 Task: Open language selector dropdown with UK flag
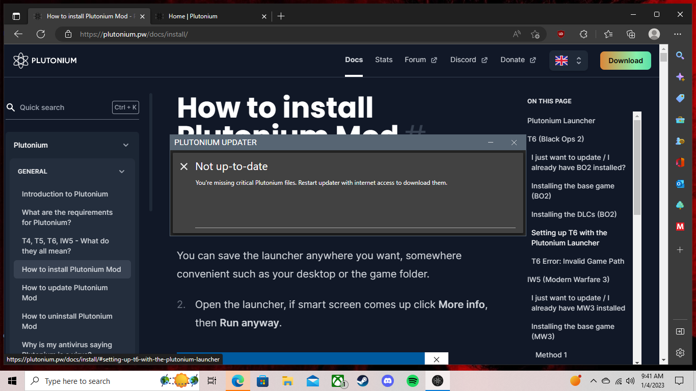click(569, 61)
